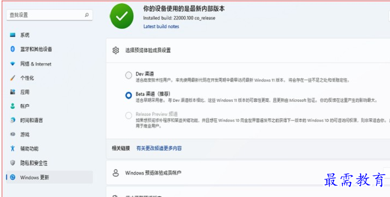Open 蓝牙和其他设备 settings page
The image size is (390, 197).
pos(49,49)
